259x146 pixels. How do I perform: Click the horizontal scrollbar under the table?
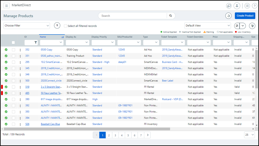click(x=87, y=129)
